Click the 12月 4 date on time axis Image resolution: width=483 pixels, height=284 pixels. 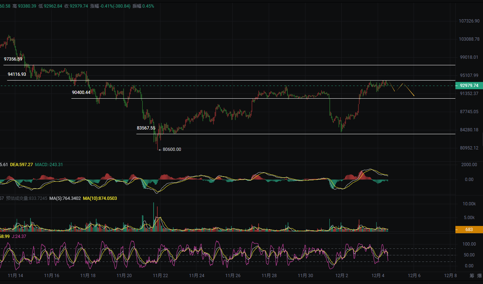378,276
